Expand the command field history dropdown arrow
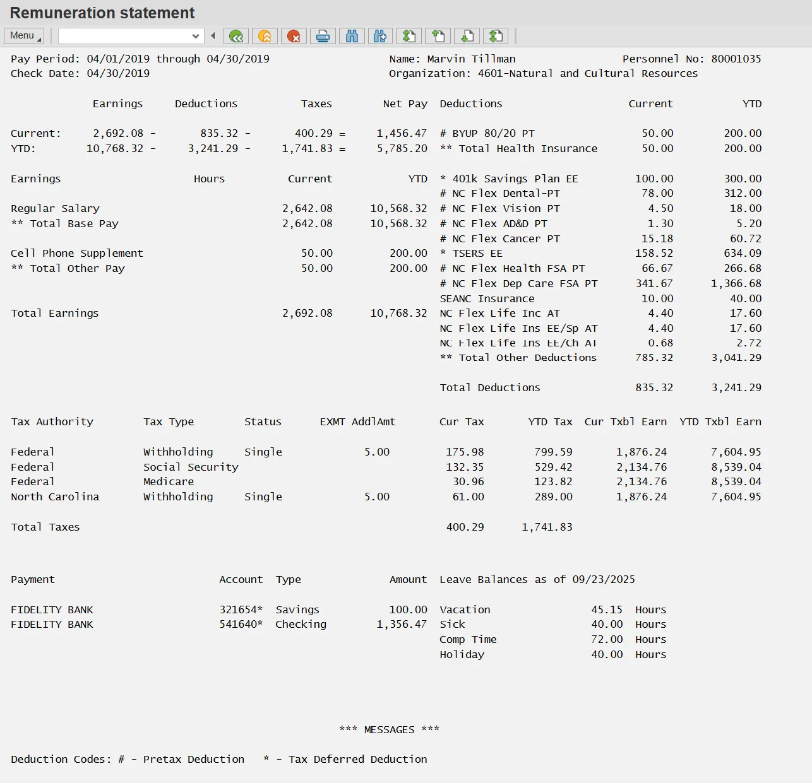812x783 pixels. pos(196,36)
